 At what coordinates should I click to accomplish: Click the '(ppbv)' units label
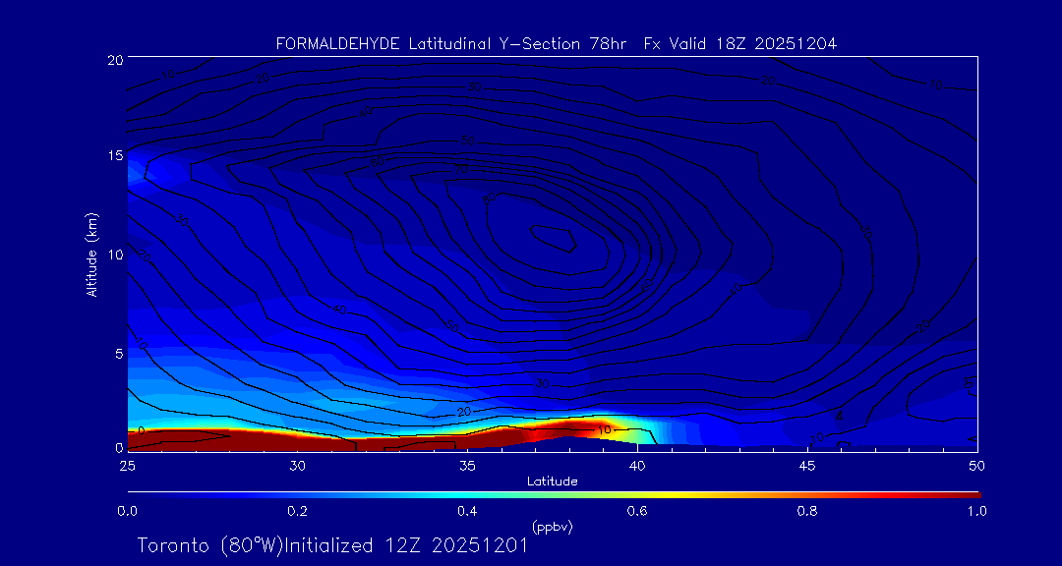(x=552, y=527)
